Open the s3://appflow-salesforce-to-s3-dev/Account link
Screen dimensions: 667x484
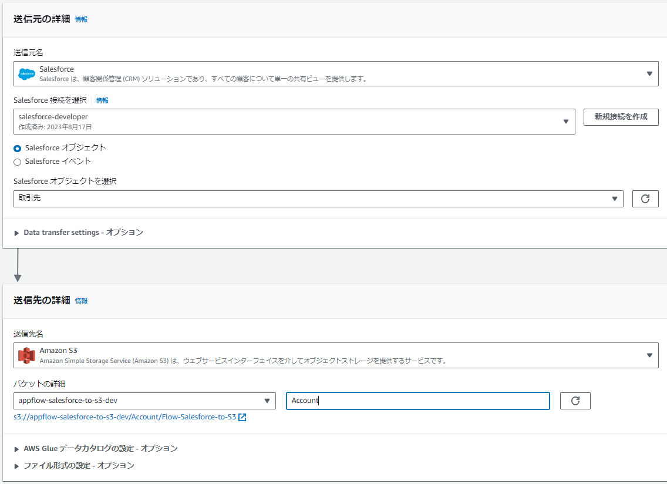(124, 417)
